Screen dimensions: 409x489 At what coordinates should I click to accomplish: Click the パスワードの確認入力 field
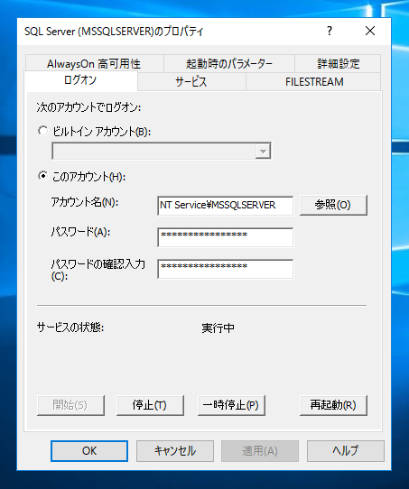pyautogui.click(x=225, y=269)
